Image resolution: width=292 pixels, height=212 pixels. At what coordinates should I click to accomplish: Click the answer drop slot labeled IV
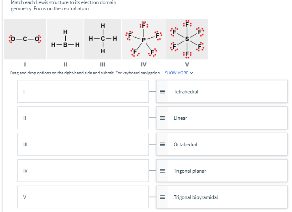[x=83, y=171]
